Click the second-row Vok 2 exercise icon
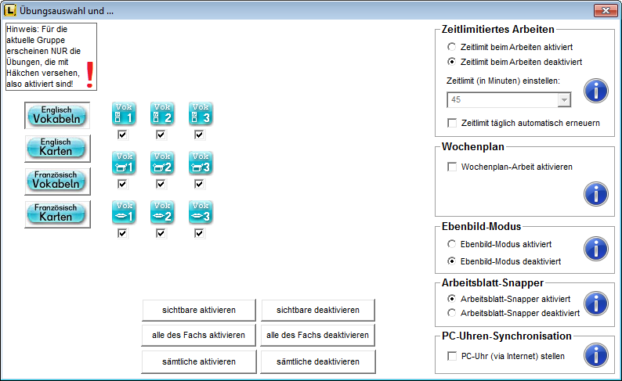The height and width of the screenshot is (381, 622). point(161,164)
